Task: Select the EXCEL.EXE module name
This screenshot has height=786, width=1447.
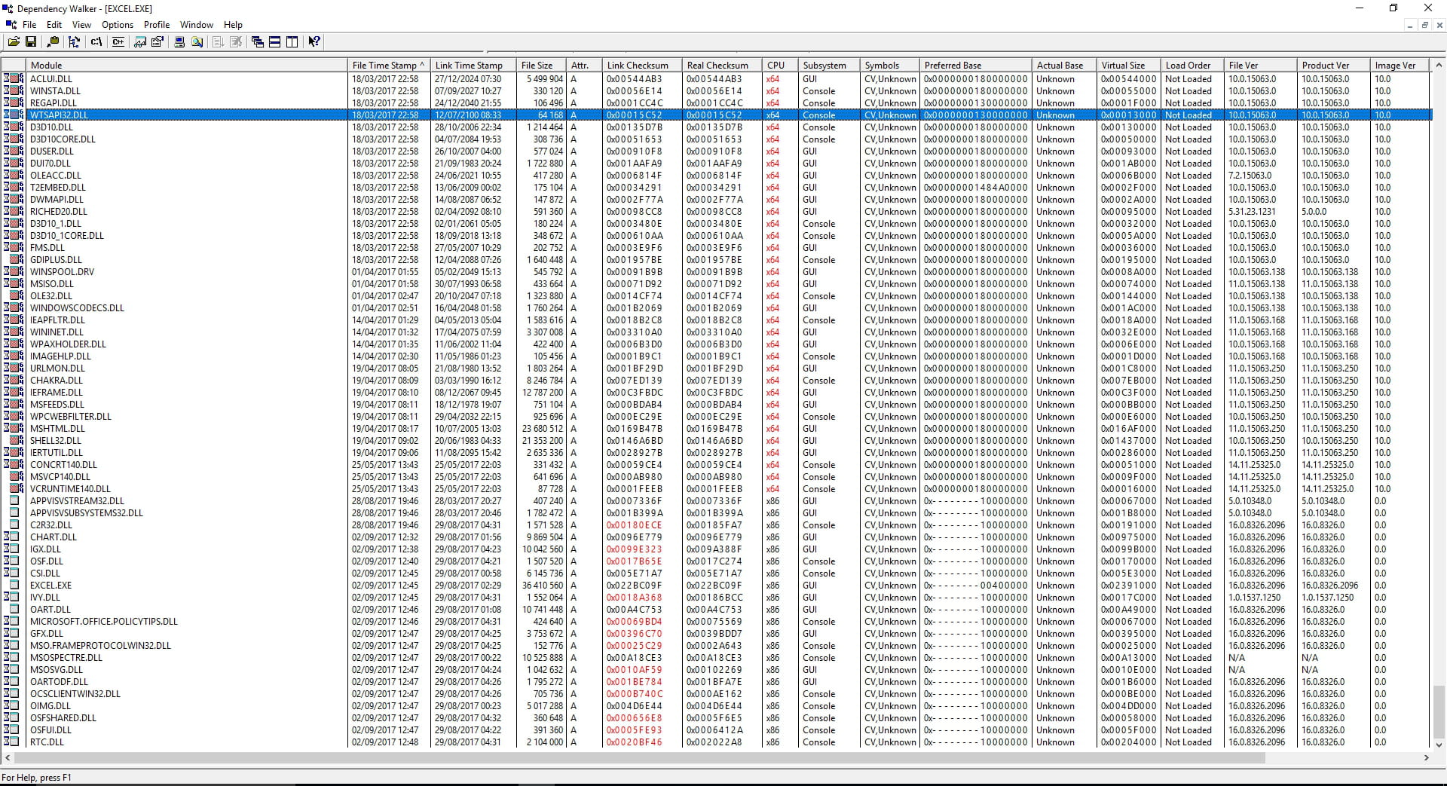Action: click(x=50, y=586)
